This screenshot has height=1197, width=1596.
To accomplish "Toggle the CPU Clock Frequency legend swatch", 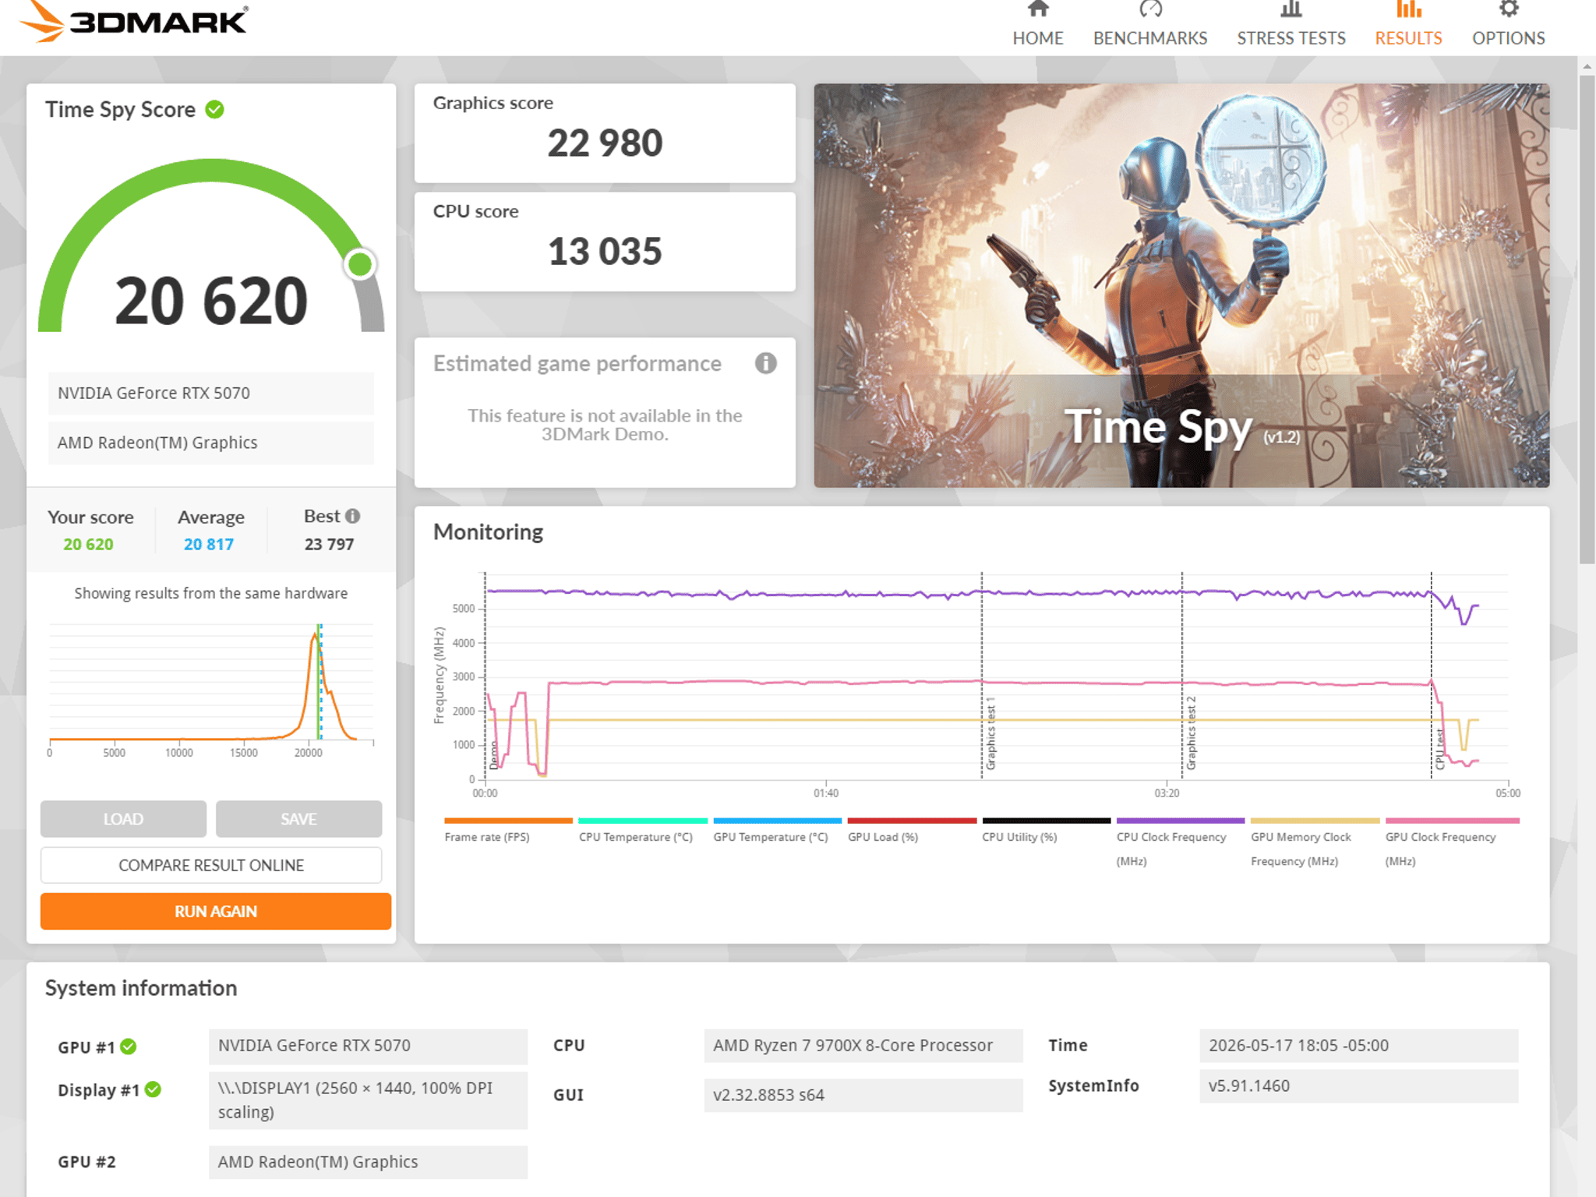I will click(1181, 821).
